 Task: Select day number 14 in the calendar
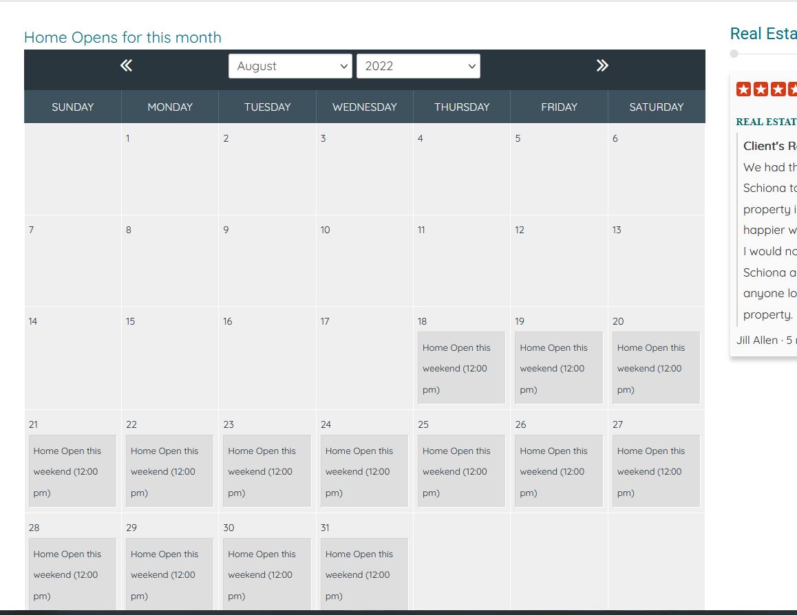point(33,321)
